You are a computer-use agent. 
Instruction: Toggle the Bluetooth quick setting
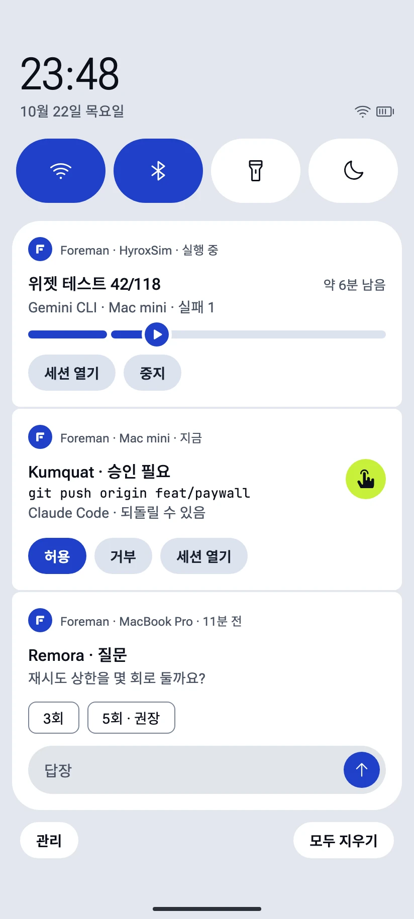tap(158, 171)
